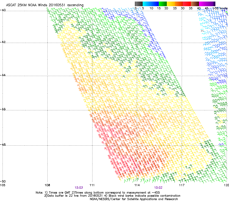Click the yellow 20-25 knots color bar segment
This screenshot has width=229, height=201.
(x=171, y=4)
